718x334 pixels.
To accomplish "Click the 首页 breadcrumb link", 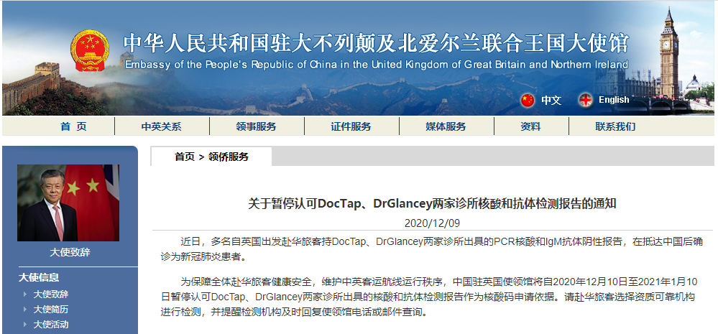I will coord(185,157).
